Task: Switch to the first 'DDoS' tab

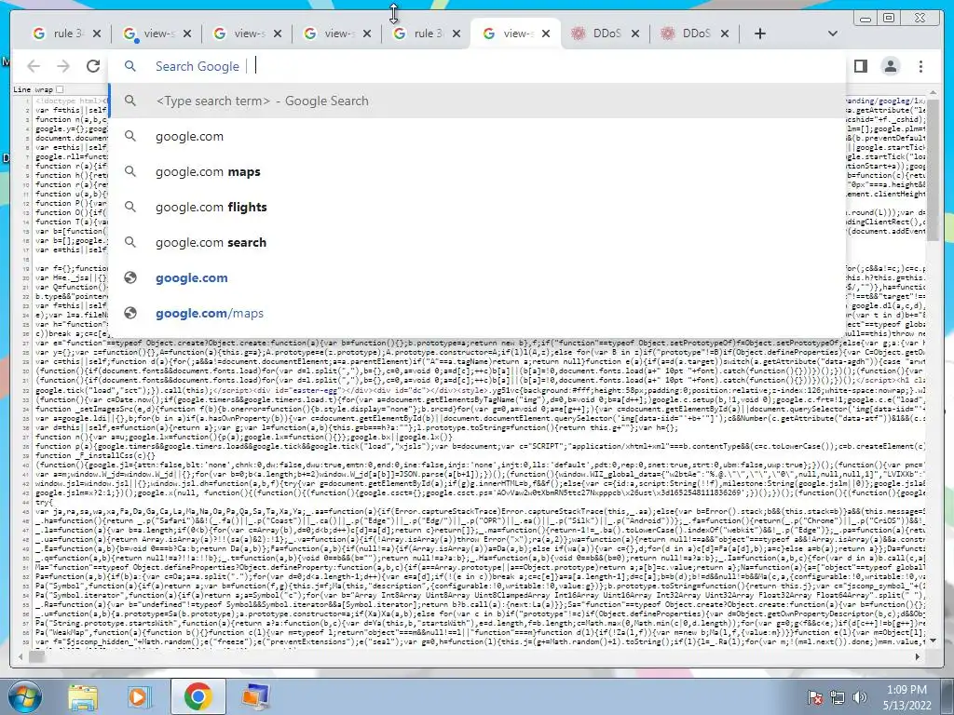Action: point(604,34)
